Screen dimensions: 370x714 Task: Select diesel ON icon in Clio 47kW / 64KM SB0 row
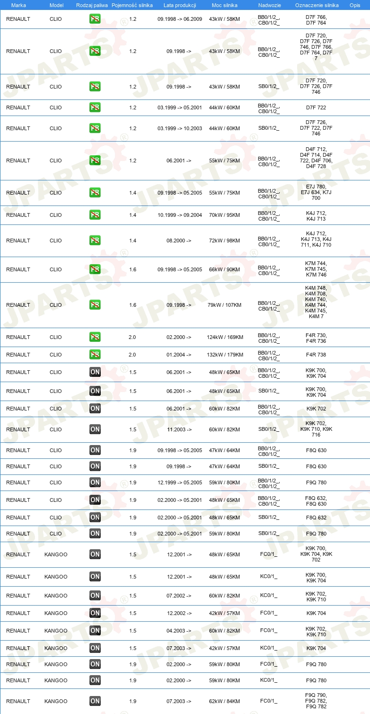(x=95, y=466)
